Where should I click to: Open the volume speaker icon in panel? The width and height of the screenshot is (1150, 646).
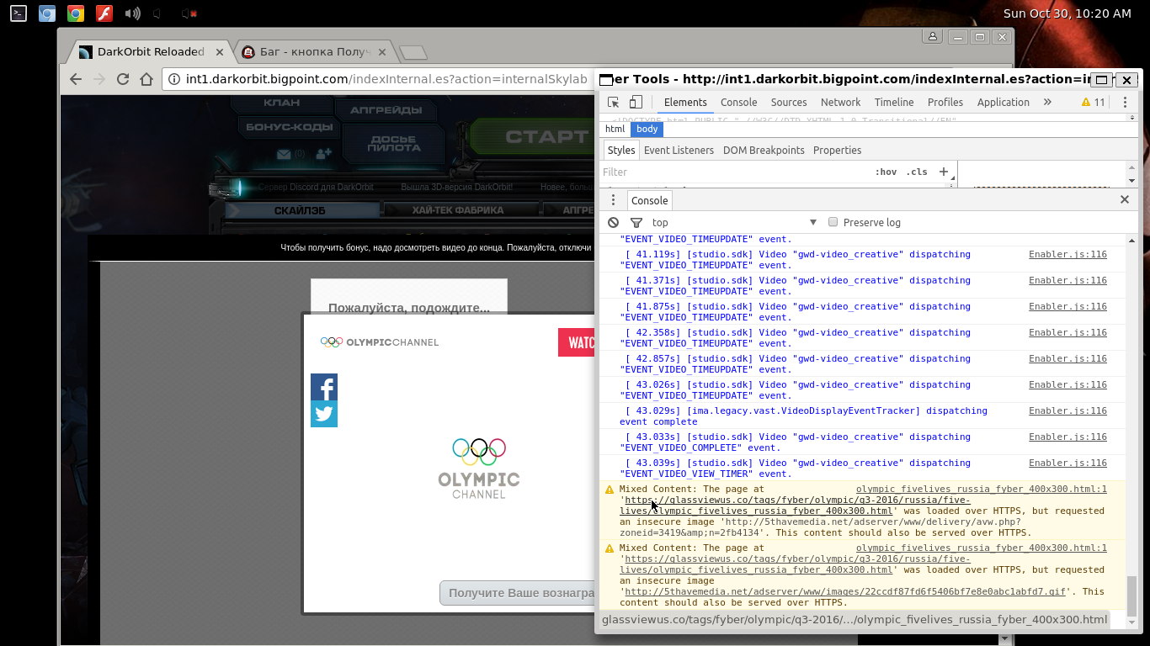(x=132, y=13)
